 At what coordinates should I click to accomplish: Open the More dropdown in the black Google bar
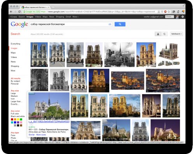pyautogui.click(x=75, y=17)
